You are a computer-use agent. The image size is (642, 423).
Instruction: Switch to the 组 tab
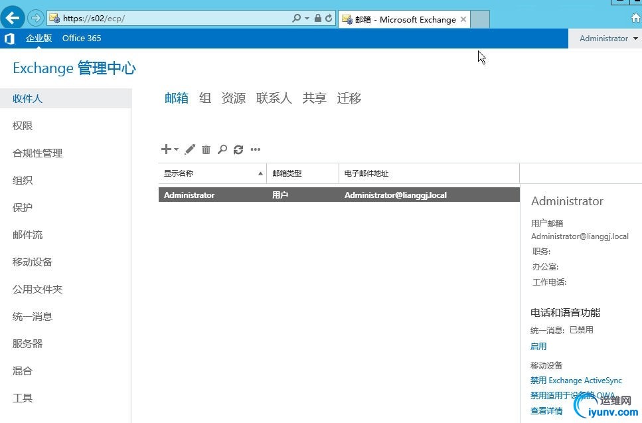(x=205, y=98)
